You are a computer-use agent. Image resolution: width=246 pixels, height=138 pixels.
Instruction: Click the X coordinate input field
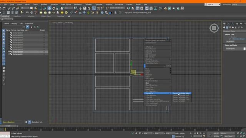(148, 133)
